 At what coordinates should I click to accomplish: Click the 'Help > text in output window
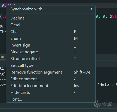(x=106, y=84)
